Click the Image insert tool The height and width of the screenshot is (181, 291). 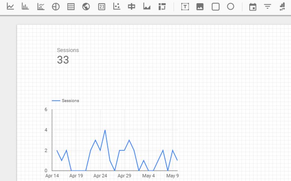(x=200, y=7)
